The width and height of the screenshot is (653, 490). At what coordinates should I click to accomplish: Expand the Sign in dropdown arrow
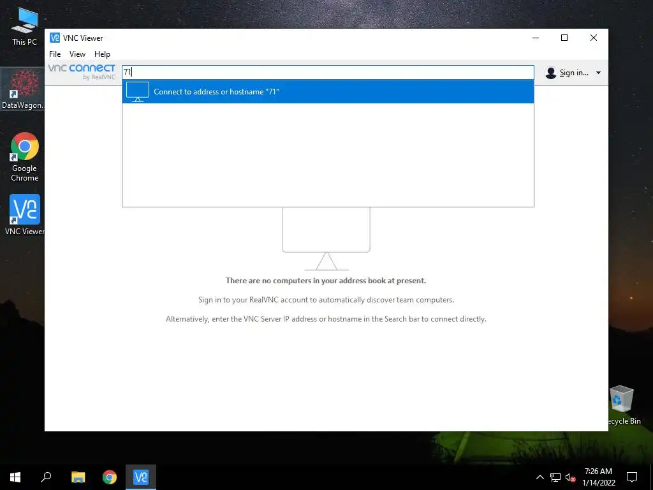598,73
